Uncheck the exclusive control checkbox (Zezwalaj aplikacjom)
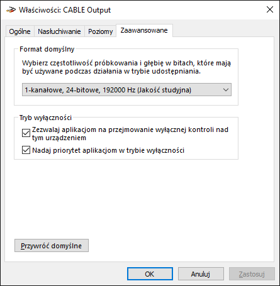Screen dimensions: 280x286 (26, 133)
